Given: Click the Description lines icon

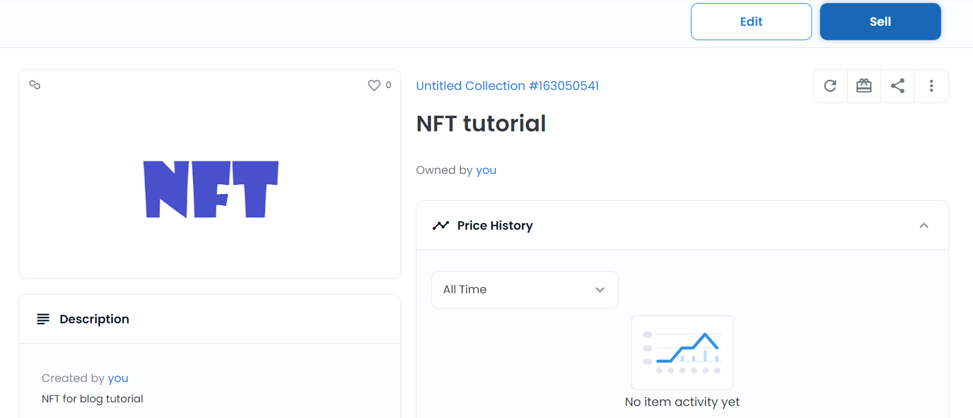Looking at the screenshot, I should pyautogui.click(x=43, y=319).
